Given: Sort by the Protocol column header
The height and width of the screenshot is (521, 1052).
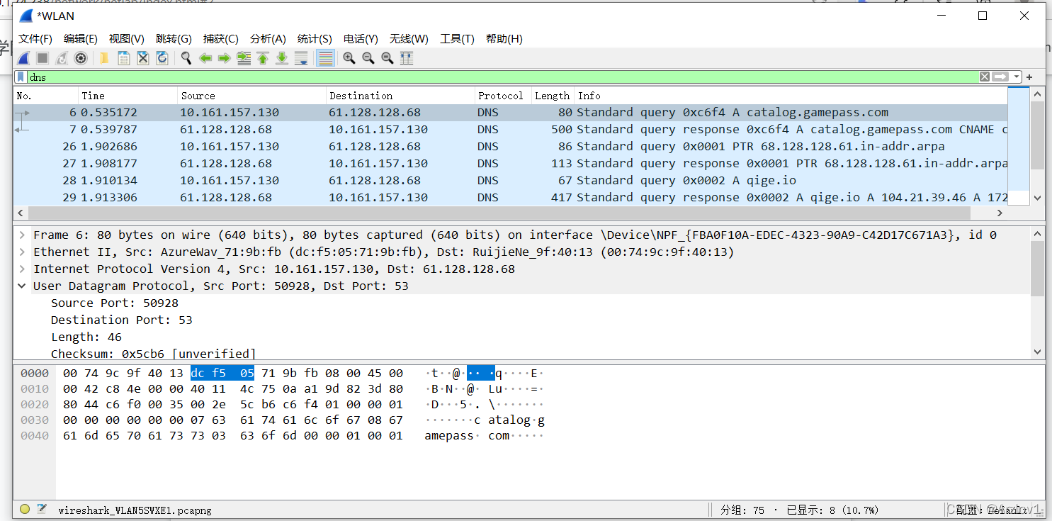Looking at the screenshot, I should coord(503,96).
